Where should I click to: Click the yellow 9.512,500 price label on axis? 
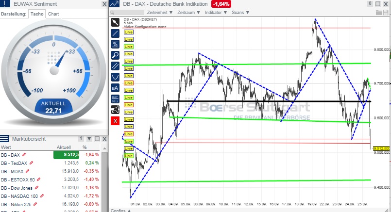pos(382,148)
